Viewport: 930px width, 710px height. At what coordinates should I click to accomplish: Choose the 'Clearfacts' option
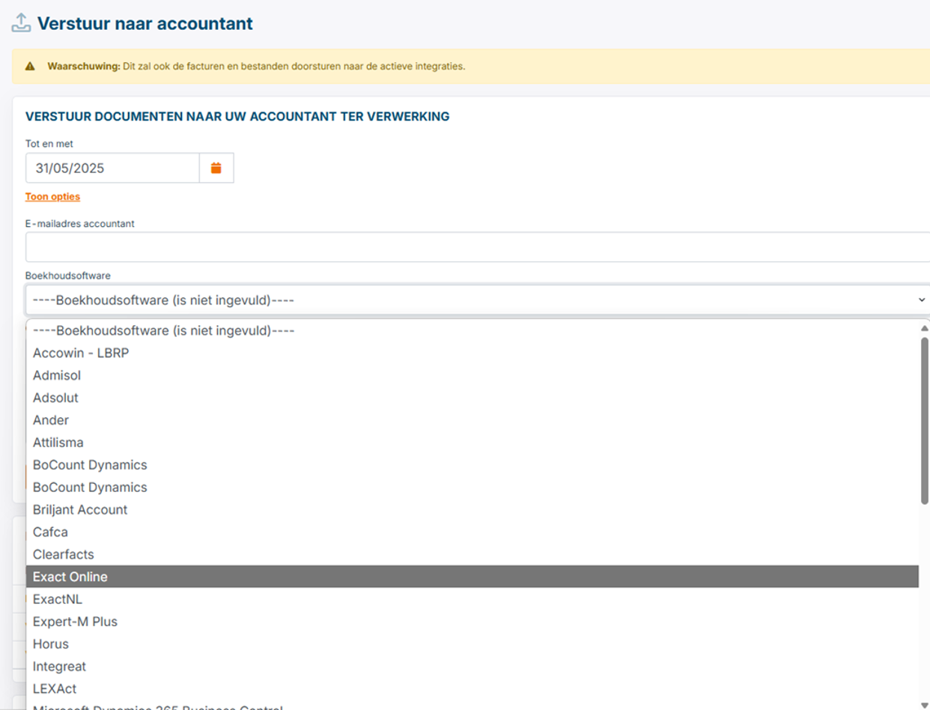pos(64,555)
